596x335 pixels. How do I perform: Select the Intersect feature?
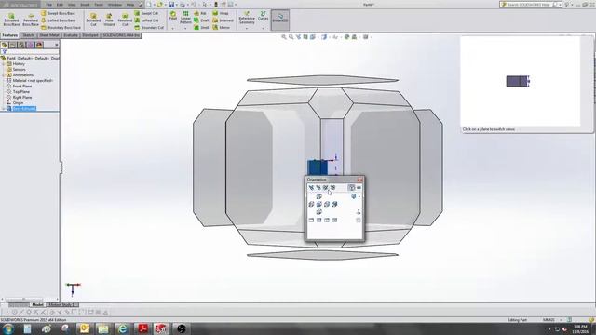click(223, 20)
